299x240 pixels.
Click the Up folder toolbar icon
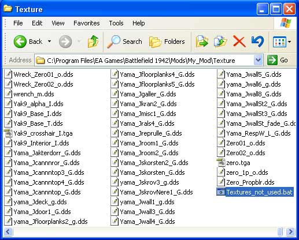tap(93, 42)
